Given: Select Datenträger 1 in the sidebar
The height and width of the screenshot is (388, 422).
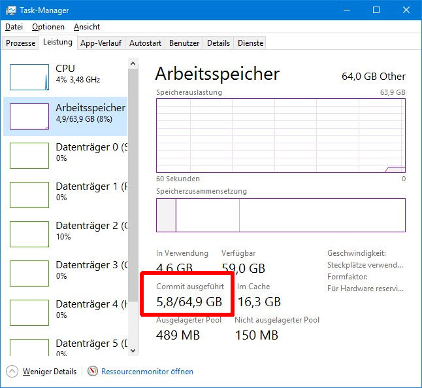Looking at the screenshot, I should click(65, 195).
